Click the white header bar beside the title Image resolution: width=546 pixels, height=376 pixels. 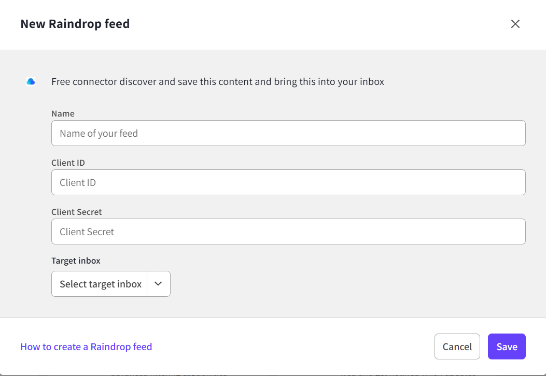pos(311,24)
